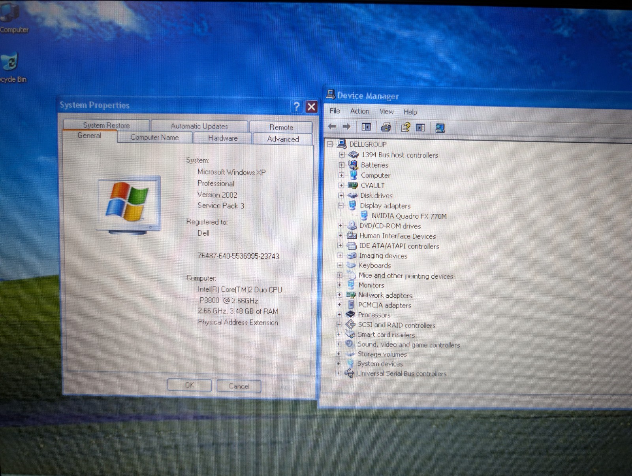Screen dimensions: 632x476
Task: Click the Properties help icon in toolbar
Action: click(405, 127)
